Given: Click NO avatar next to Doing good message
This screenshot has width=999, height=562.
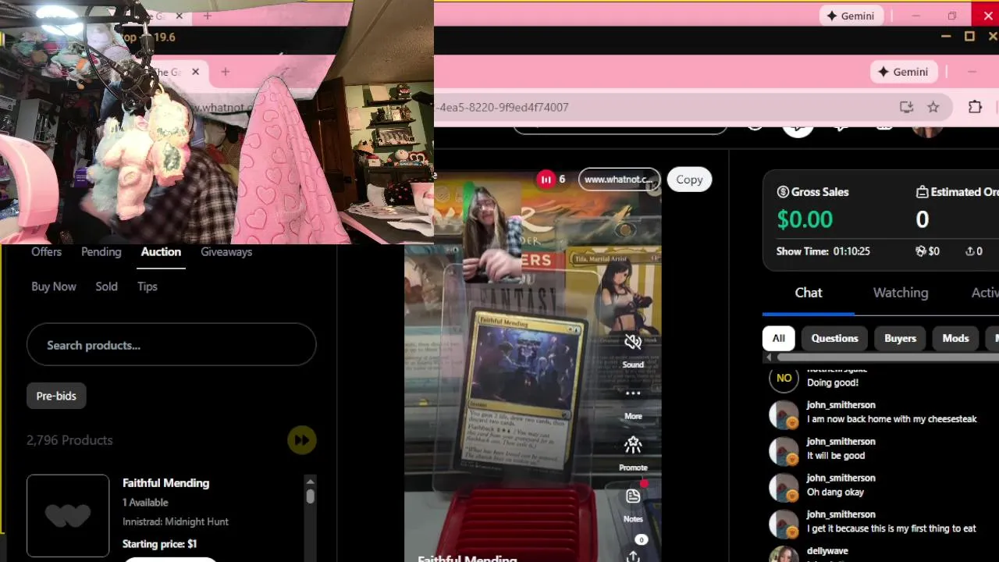Looking at the screenshot, I should [784, 378].
